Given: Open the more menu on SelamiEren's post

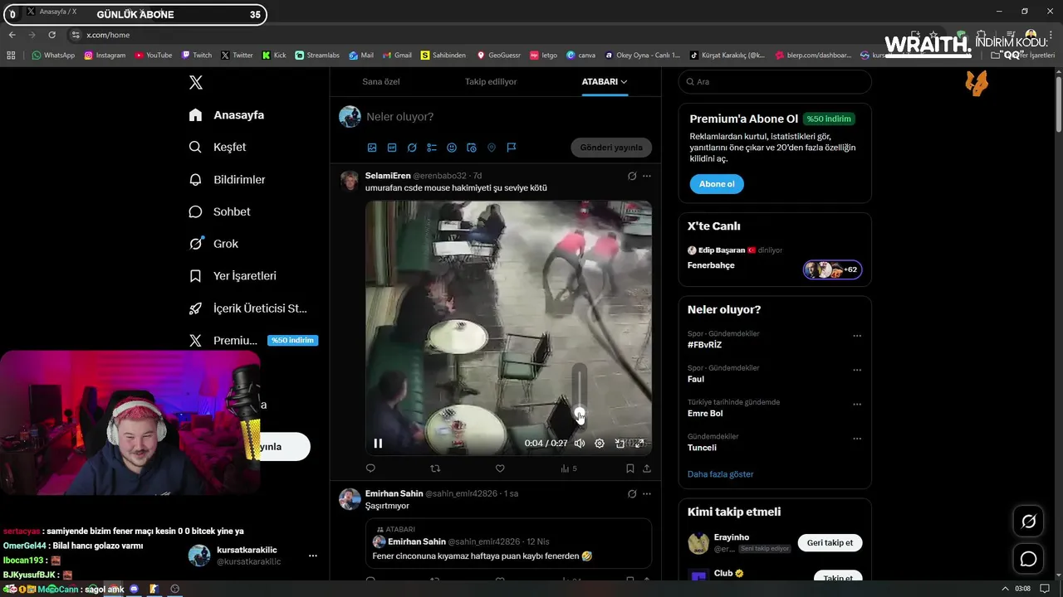Looking at the screenshot, I should click(647, 176).
